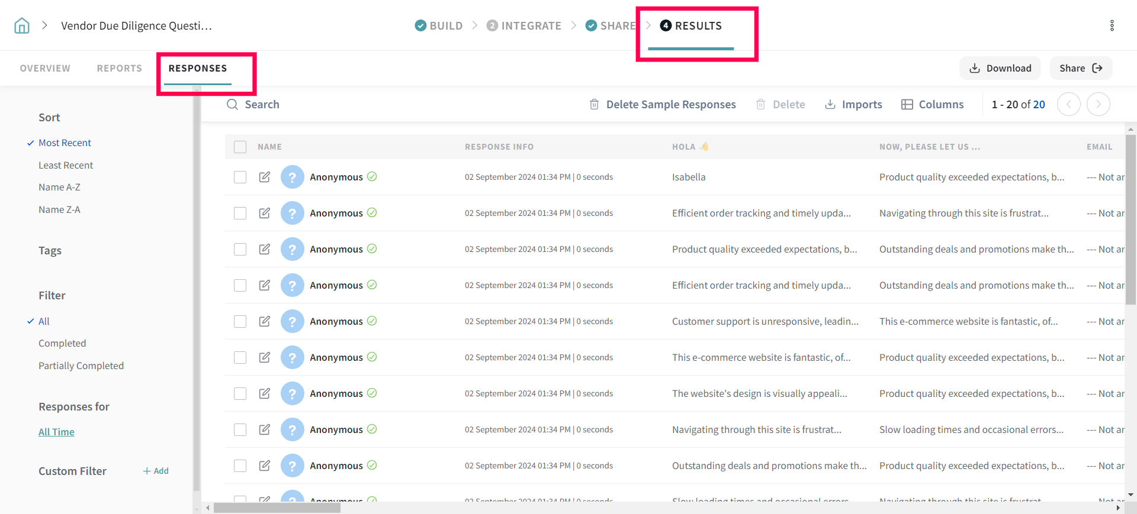The image size is (1137, 514).
Task: Toggle the select-all checkbox in header
Action: tap(240, 147)
